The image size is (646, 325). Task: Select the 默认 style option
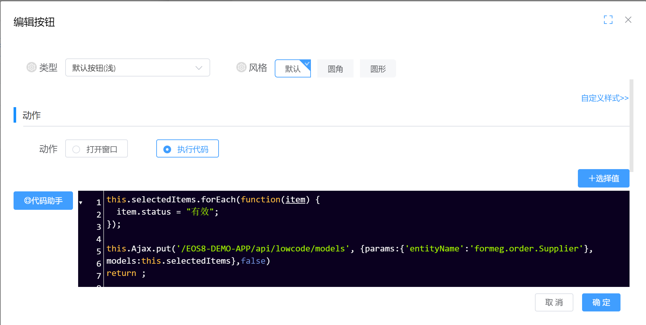point(292,68)
